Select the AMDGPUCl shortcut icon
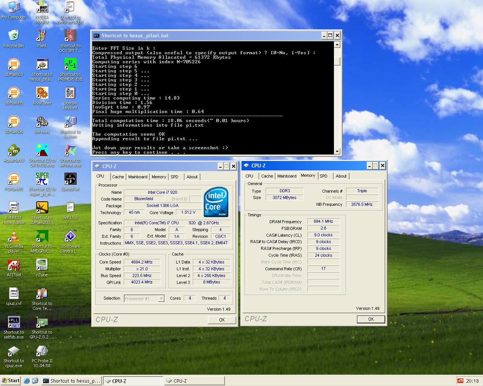 pos(42,242)
